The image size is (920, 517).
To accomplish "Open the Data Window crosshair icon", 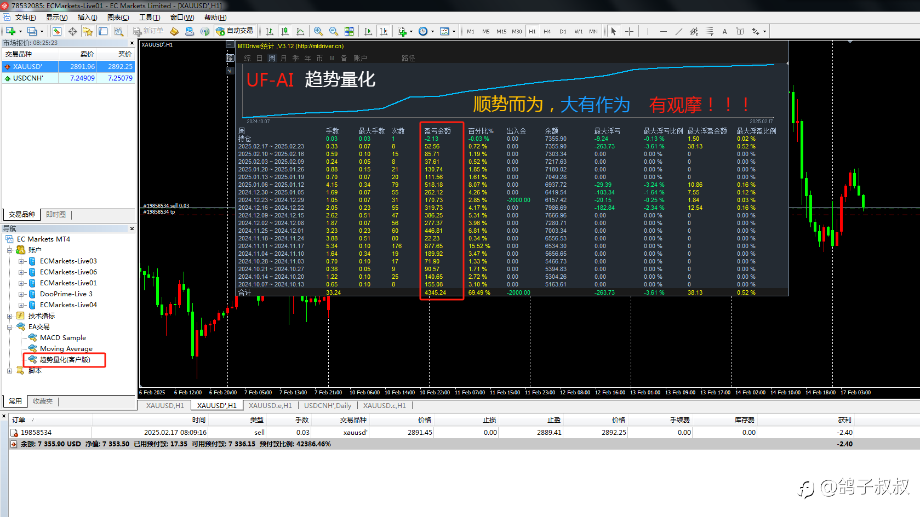I will (72, 31).
